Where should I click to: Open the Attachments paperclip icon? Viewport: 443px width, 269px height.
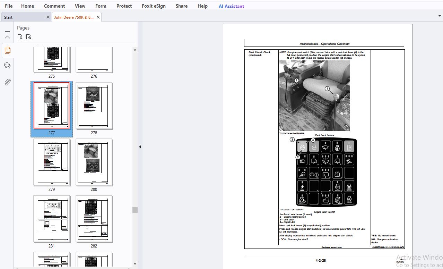(x=7, y=82)
